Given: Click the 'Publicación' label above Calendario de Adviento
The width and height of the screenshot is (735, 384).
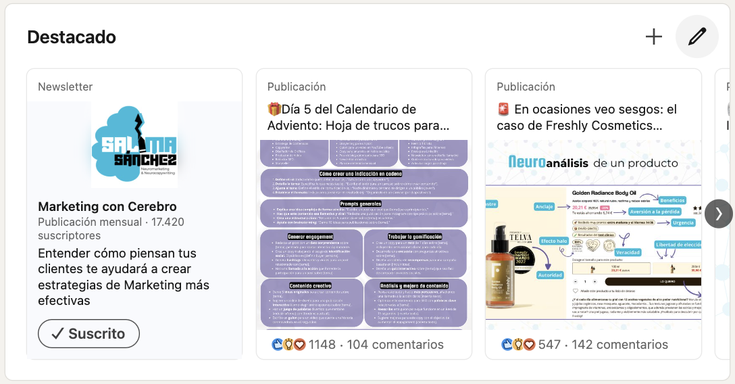Looking at the screenshot, I should (297, 87).
